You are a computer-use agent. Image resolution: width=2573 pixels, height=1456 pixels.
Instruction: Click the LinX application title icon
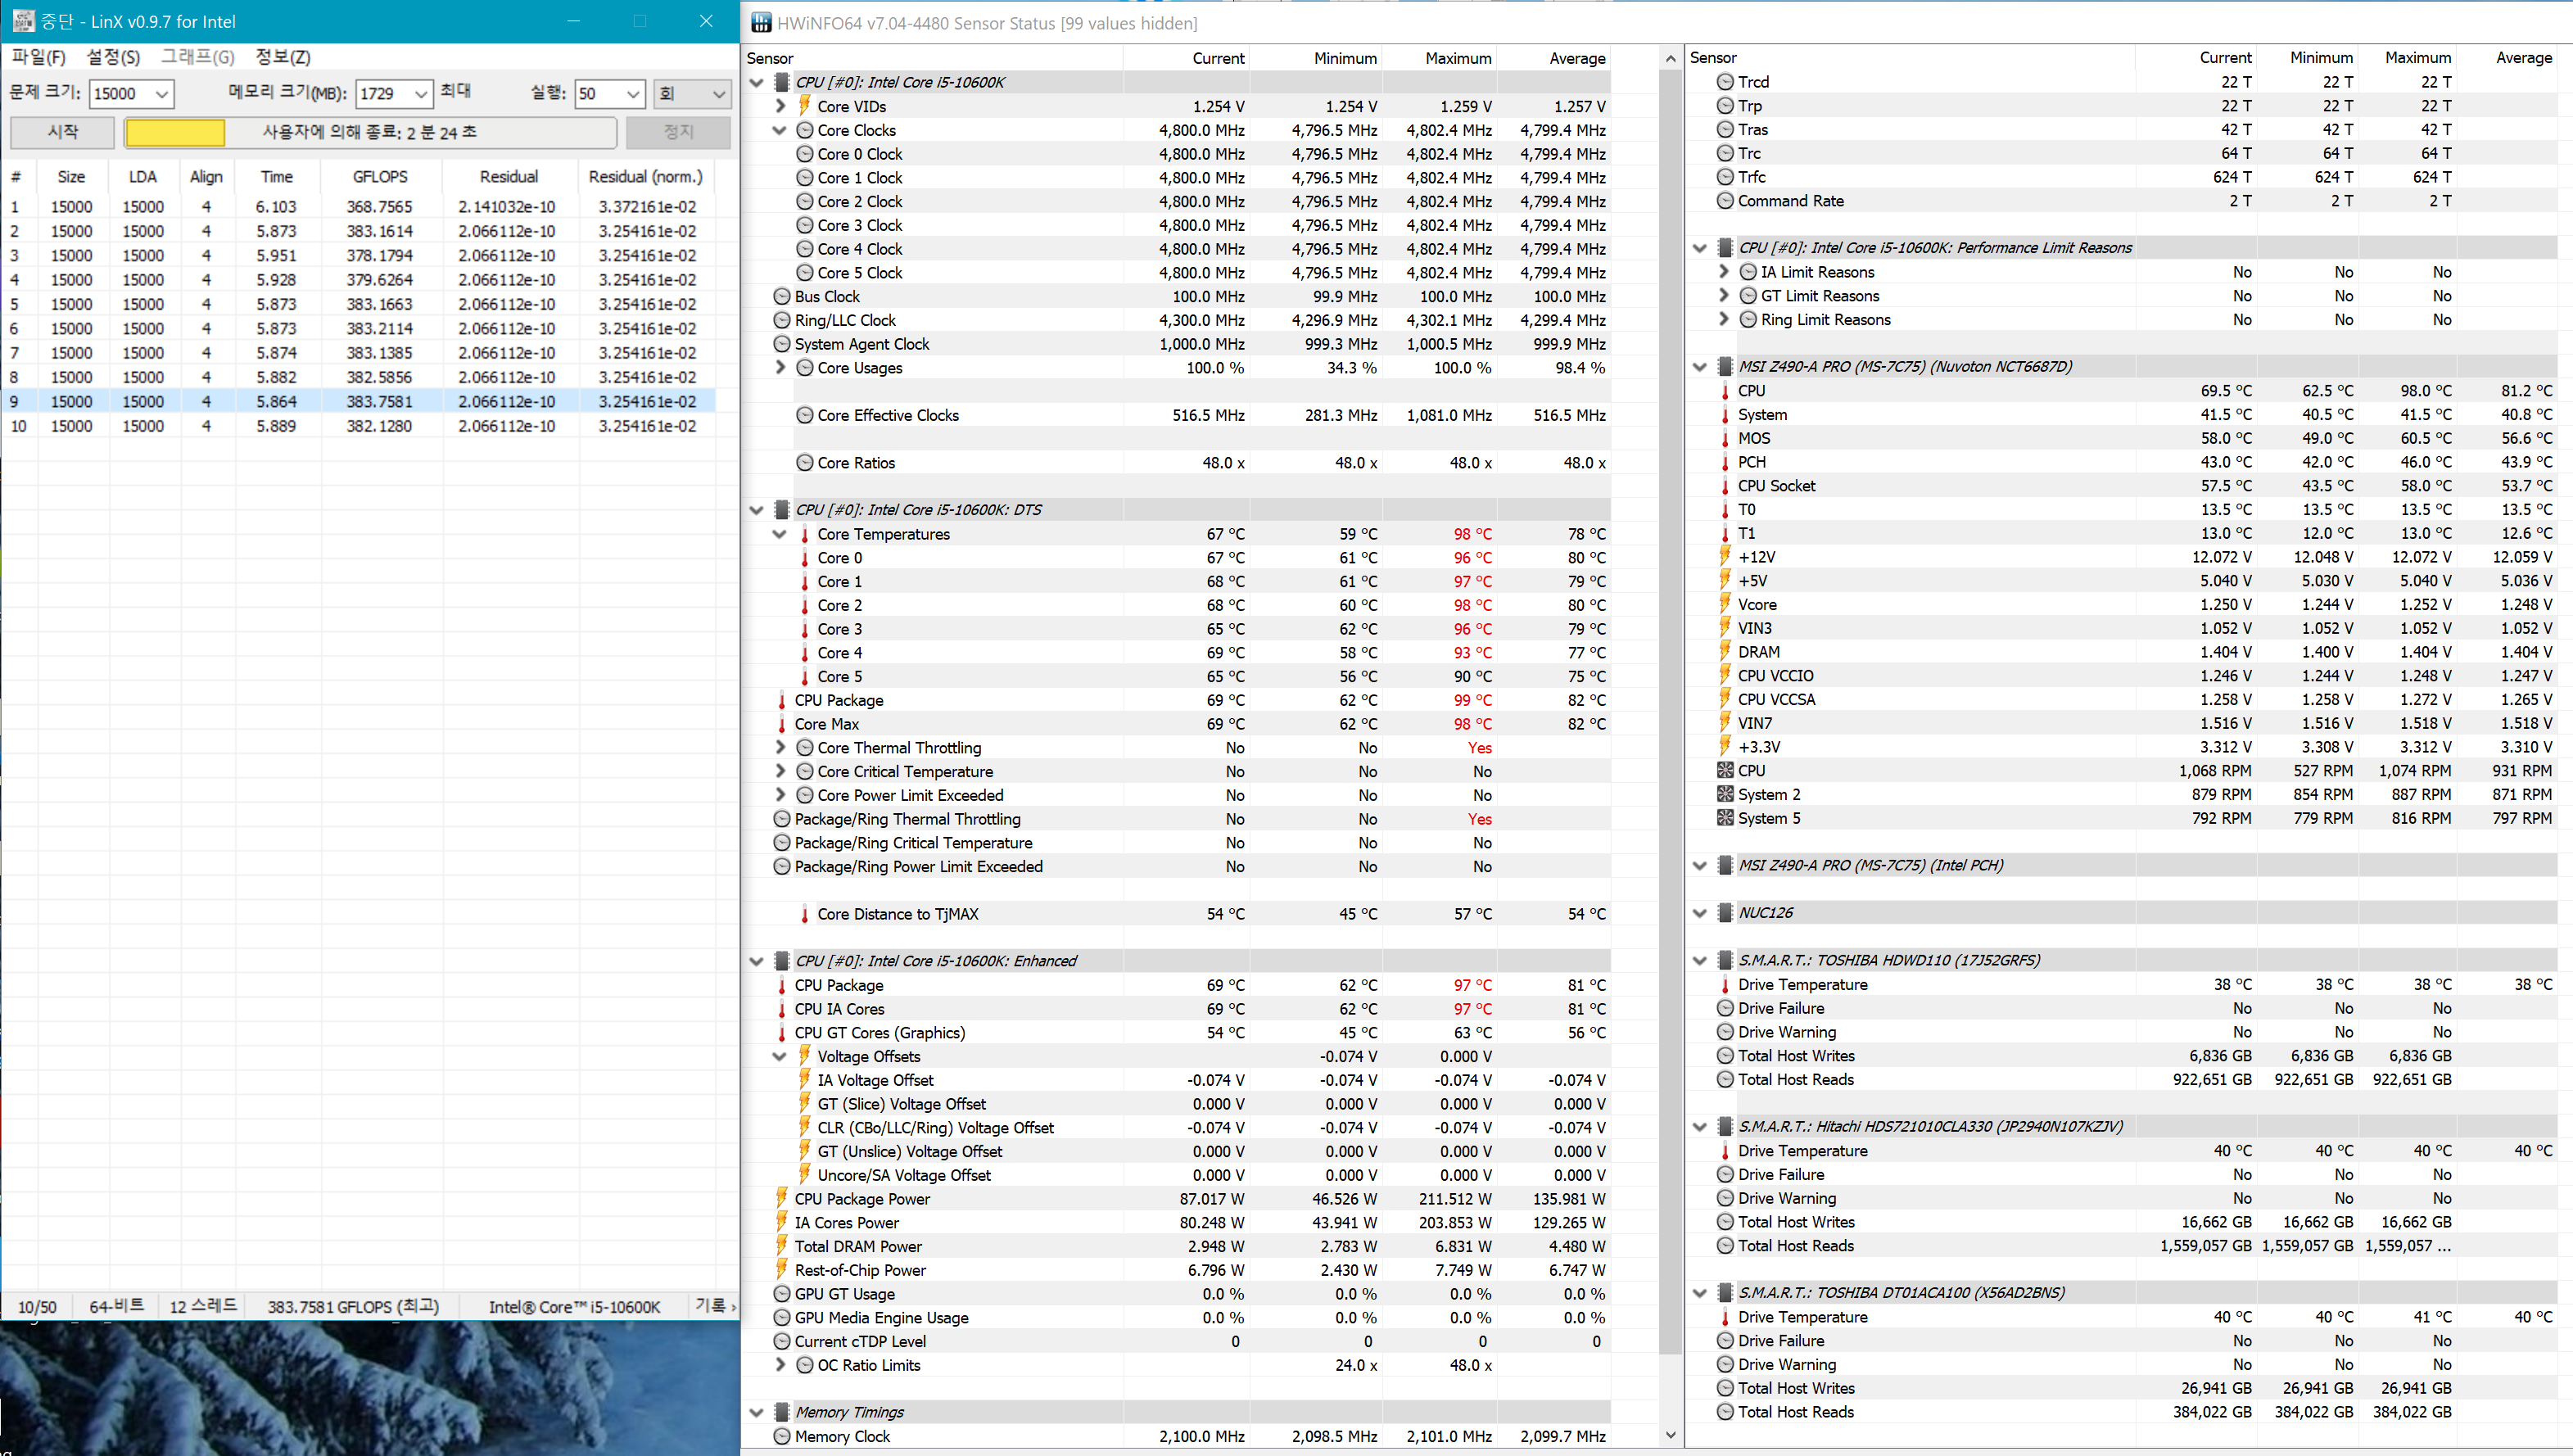[x=22, y=21]
